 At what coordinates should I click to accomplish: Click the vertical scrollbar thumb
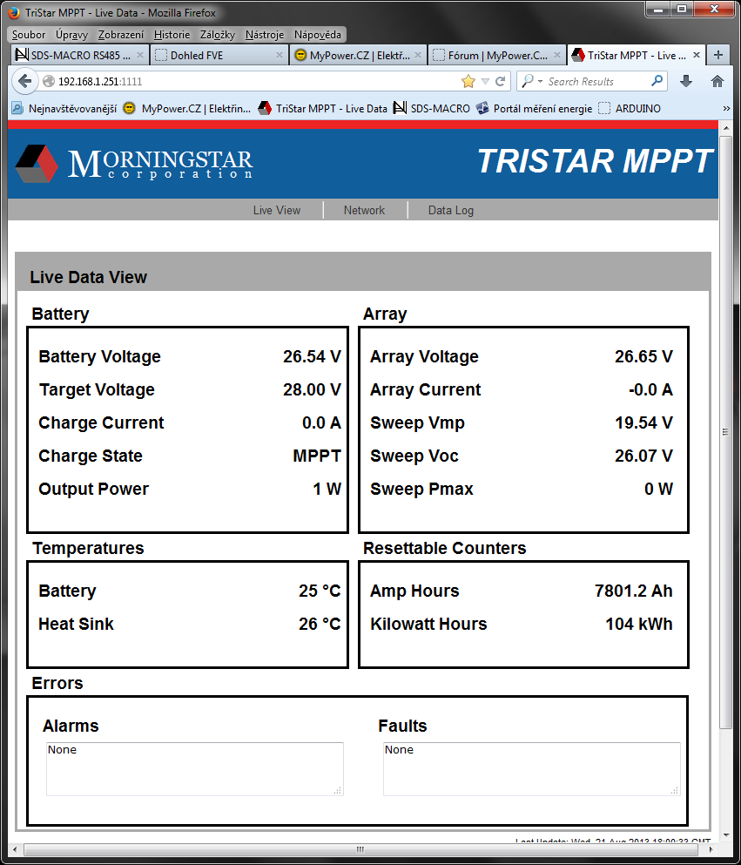point(725,433)
